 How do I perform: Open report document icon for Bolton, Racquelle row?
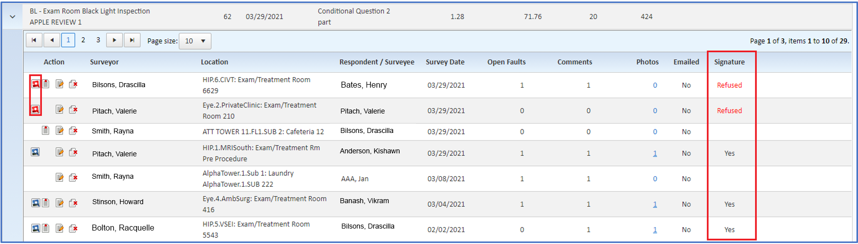45,228
